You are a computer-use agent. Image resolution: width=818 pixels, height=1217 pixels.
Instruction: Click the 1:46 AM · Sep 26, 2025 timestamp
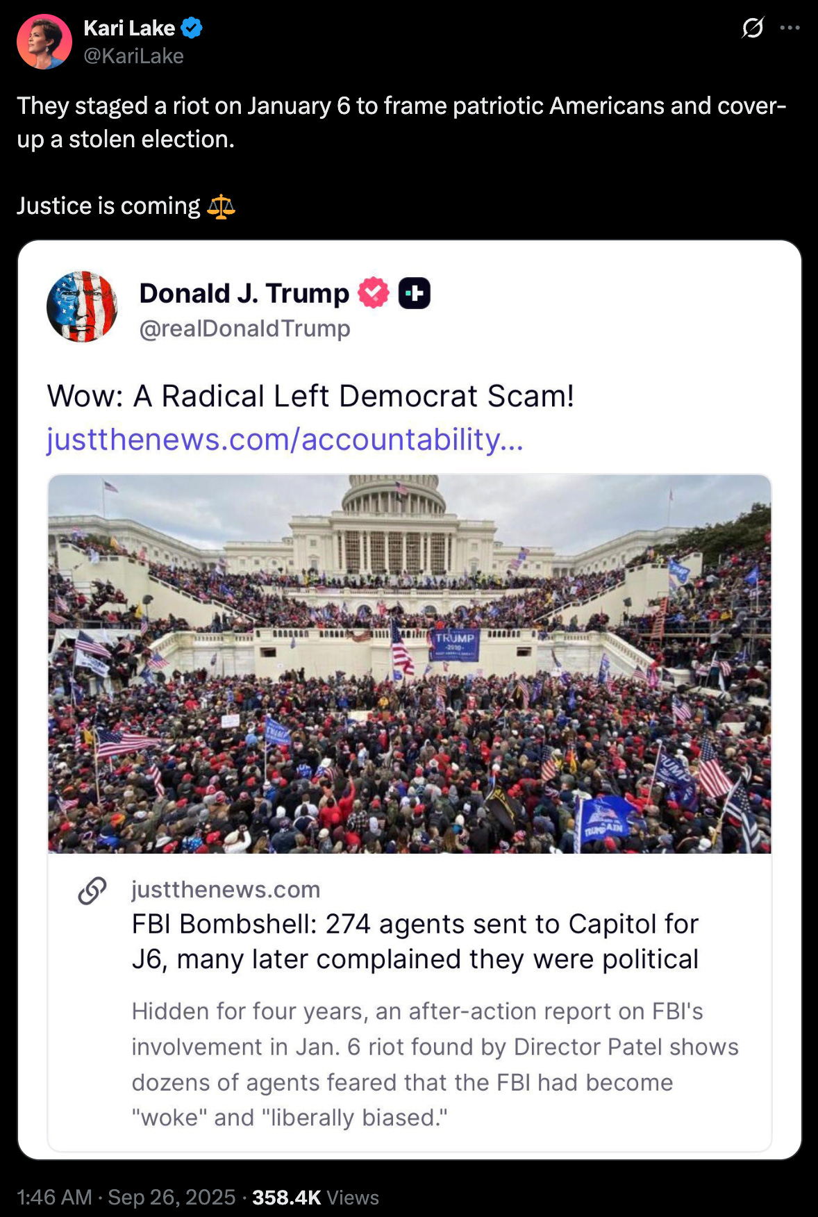coord(126,1197)
